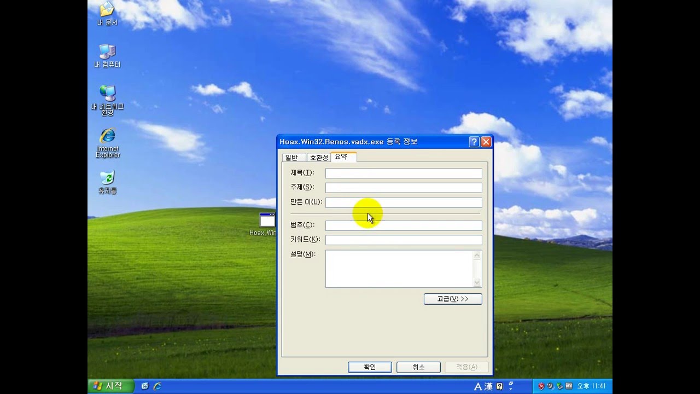Click the 적용(A) apply button
This screenshot has width=700, height=394.
pos(466,367)
